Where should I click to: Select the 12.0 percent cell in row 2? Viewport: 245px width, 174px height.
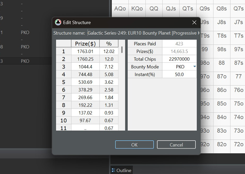(109, 59)
